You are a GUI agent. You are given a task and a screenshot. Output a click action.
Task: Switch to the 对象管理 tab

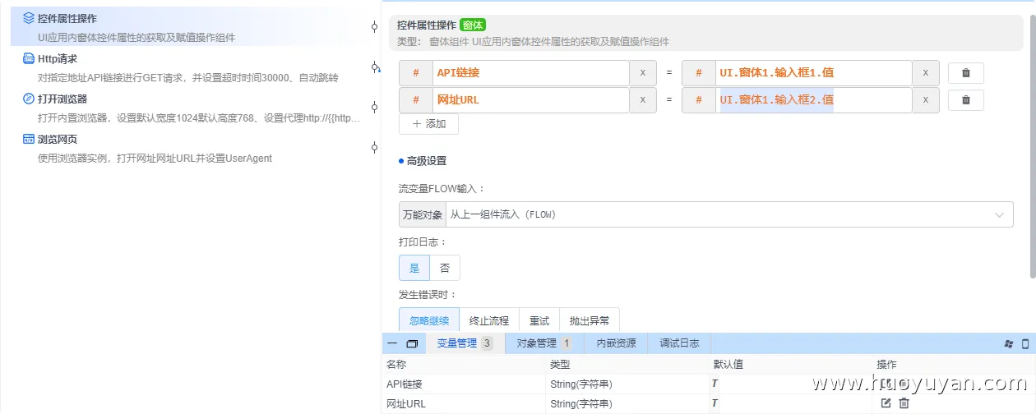(x=544, y=343)
